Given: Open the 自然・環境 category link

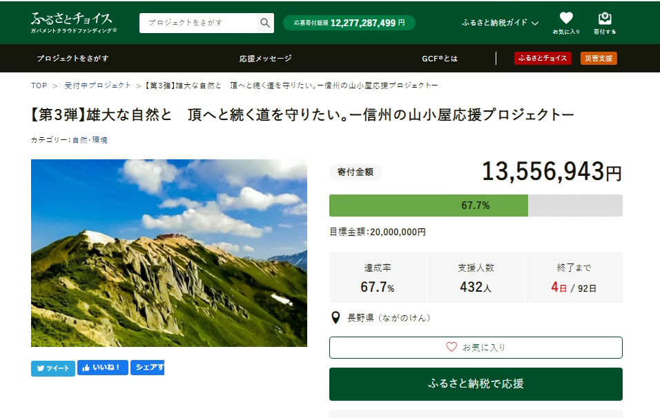Looking at the screenshot, I should [x=90, y=140].
